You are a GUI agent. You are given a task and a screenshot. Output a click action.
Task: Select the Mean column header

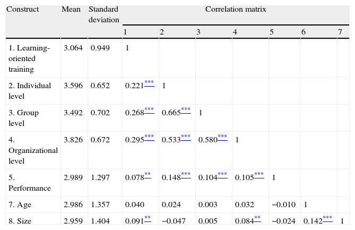tap(71, 10)
